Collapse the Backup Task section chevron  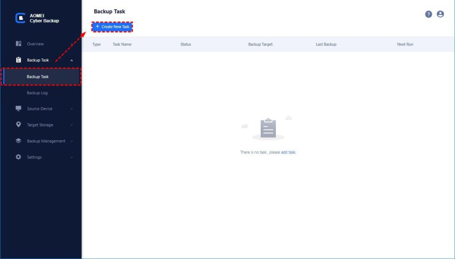click(x=72, y=60)
